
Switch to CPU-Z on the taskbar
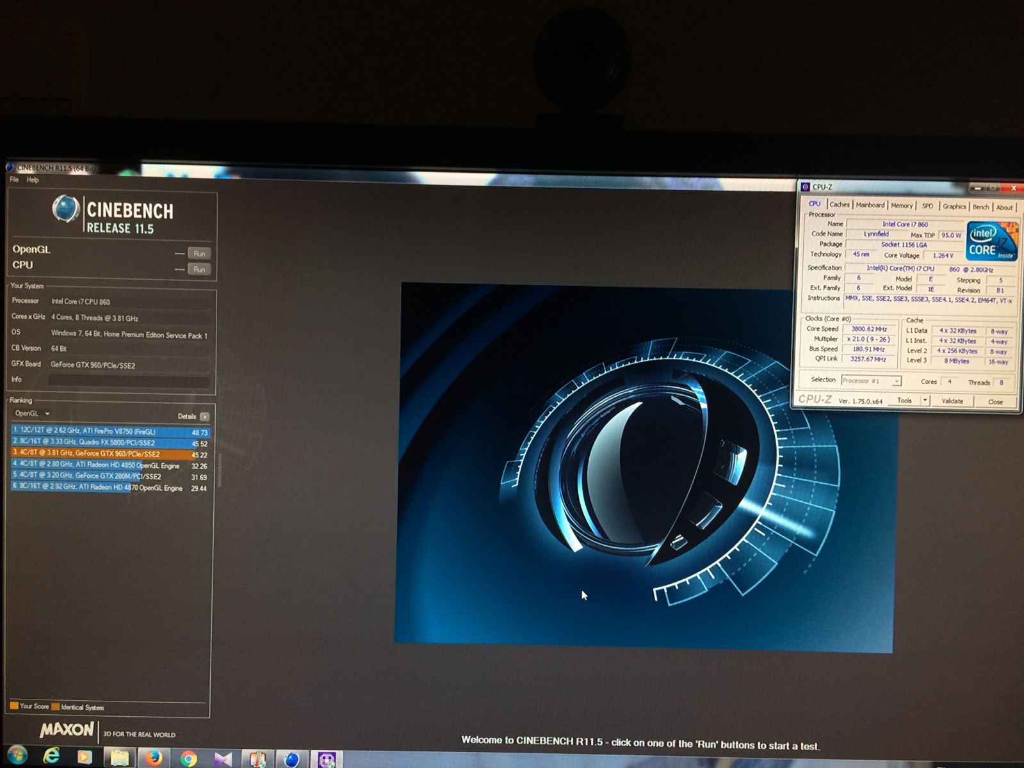[327, 760]
